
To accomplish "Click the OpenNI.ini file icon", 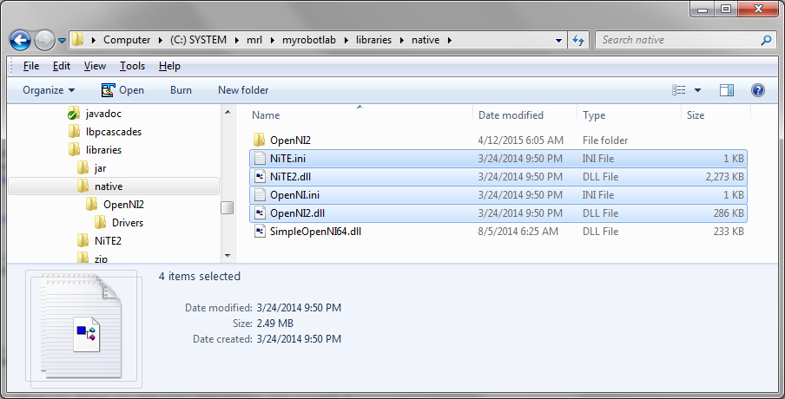I will point(260,195).
